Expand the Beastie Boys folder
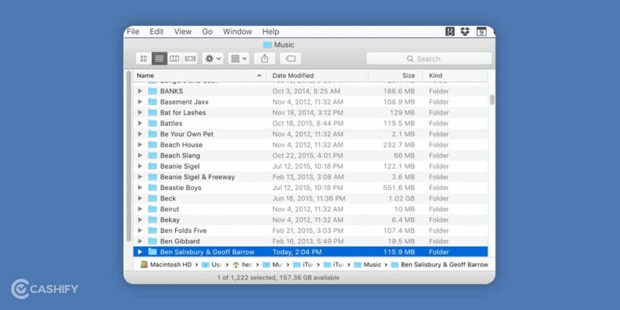 coord(140,188)
